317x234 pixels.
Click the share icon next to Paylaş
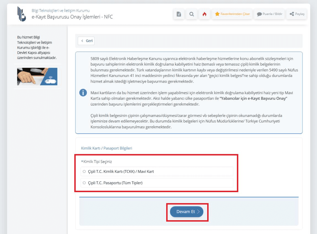point(292,14)
